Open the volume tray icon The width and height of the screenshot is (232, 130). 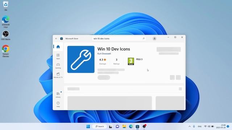209,126
